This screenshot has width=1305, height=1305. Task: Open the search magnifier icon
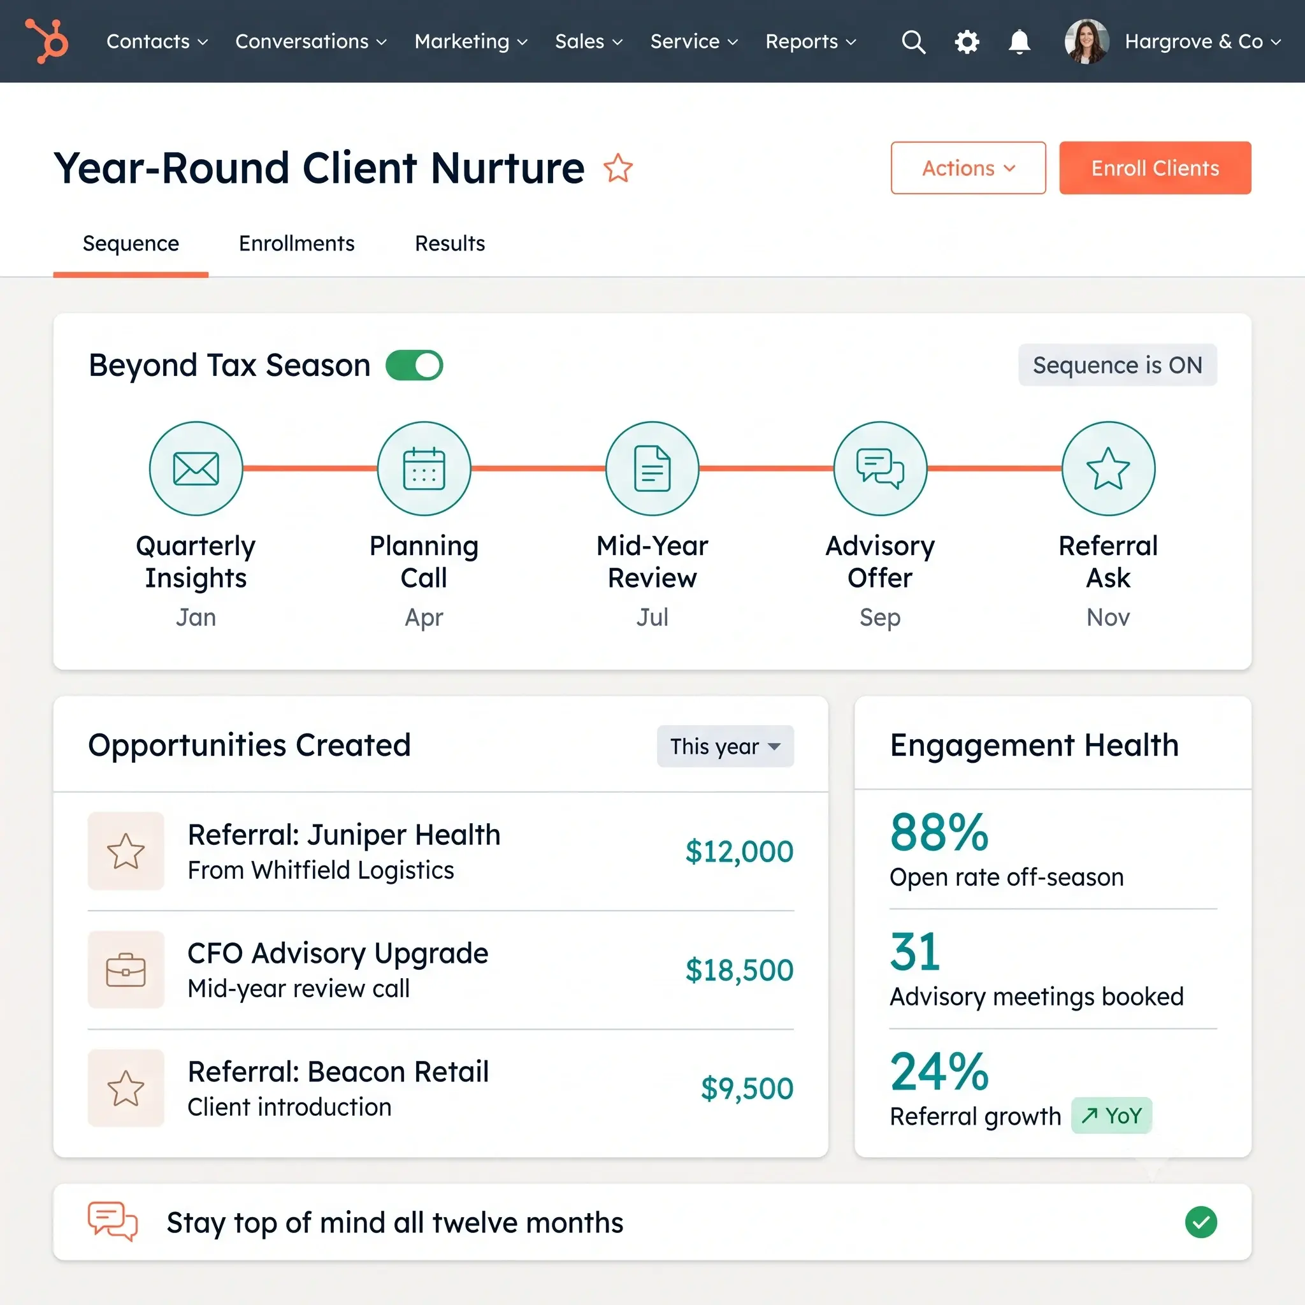[913, 42]
